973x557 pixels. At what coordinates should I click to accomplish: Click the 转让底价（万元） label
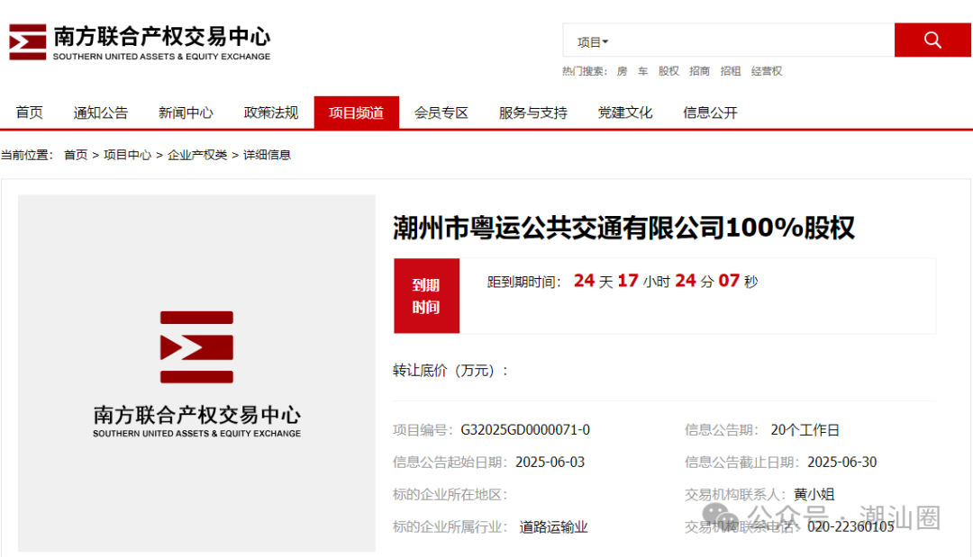(450, 371)
